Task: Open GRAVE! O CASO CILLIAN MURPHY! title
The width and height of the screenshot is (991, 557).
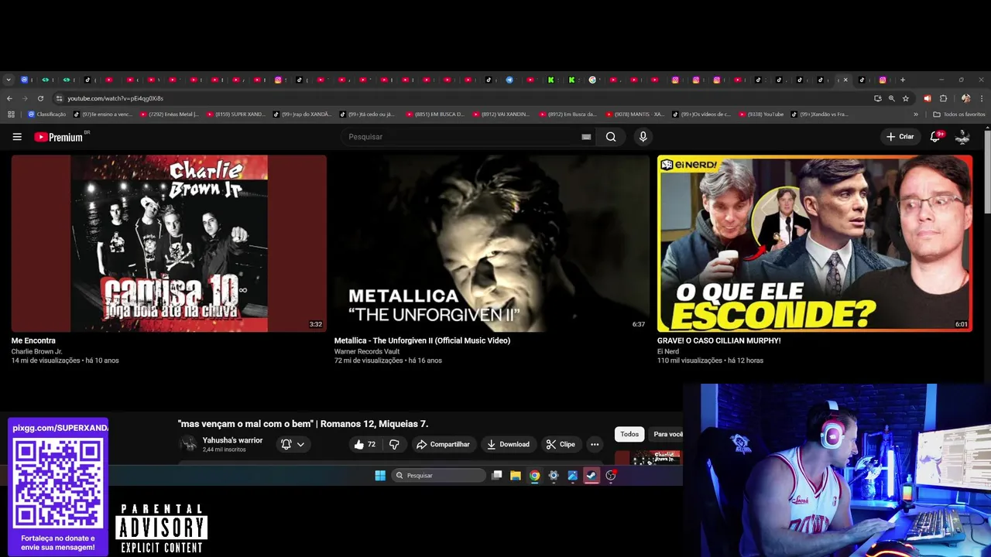Action: [718, 340]
